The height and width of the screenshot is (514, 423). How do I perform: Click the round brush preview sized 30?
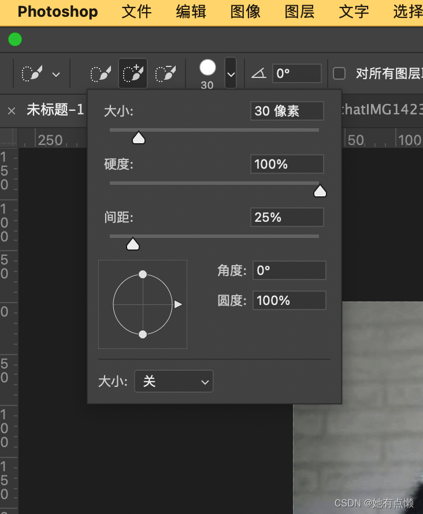pos(207,68)
